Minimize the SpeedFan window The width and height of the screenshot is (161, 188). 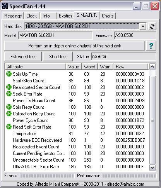(x=137, y=6)
